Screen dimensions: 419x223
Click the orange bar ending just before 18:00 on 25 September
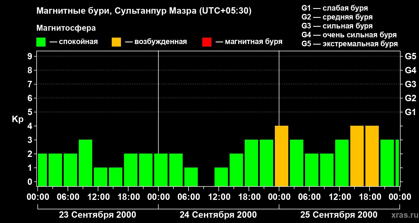point(357,156)
